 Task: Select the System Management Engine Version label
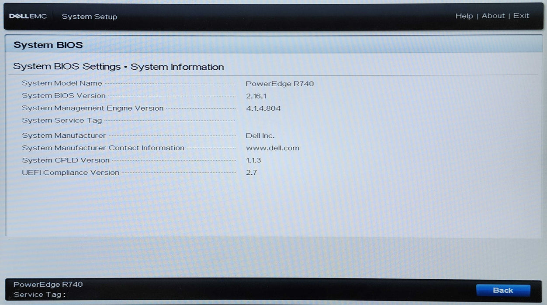point(93,108)
